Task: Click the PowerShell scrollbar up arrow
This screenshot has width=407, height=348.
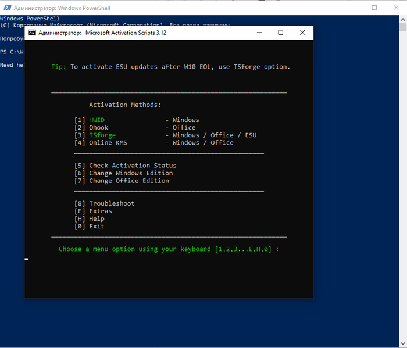Action: pos(403,19)
